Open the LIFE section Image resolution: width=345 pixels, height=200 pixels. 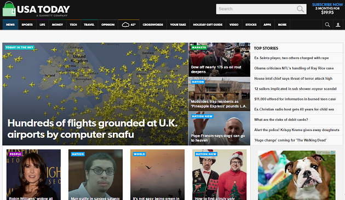pos(42,25)
